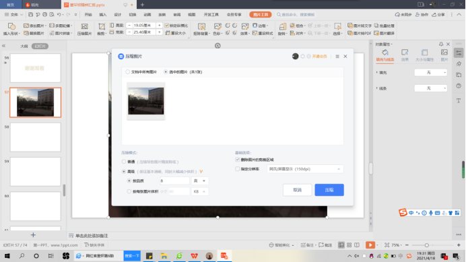Select 普通 compression mode radio
Viewport: 466px width, 262px height.
[124, 162]
